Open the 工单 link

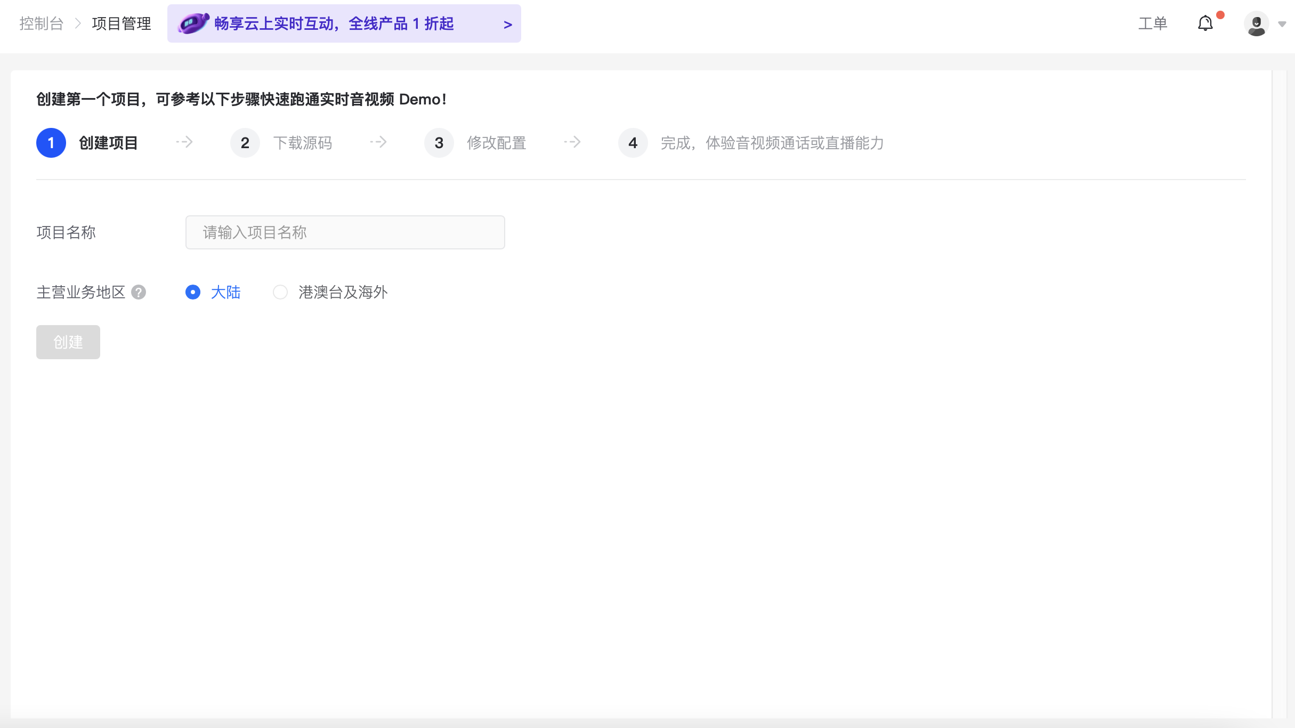click(1152, 23)
